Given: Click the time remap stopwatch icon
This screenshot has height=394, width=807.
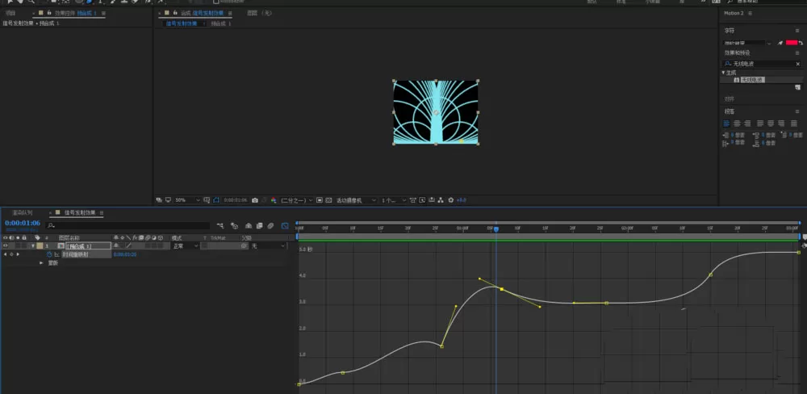Looking at the screenshot, I should coord(49,254).
